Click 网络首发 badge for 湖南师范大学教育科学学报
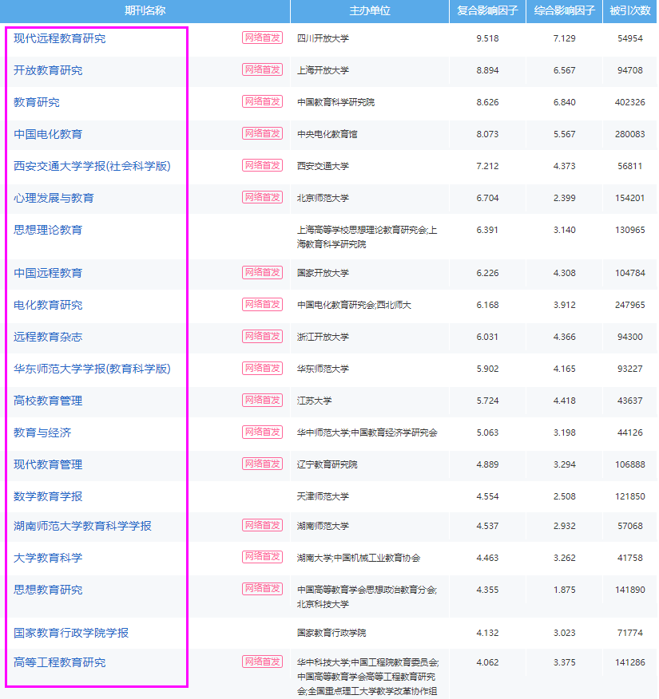The width and height of the screenshot is (659, 699). point(262,525)
